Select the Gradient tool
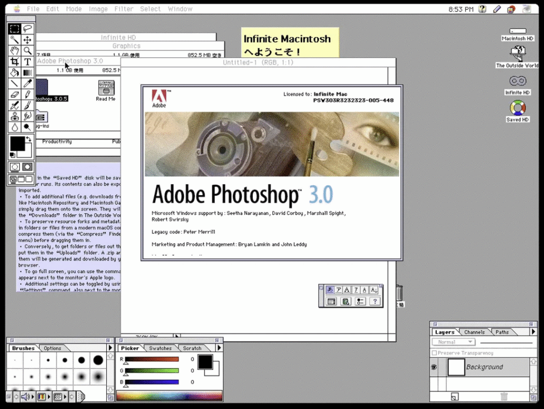Screen dimensions: 544x409 pyautogui.click(x=28, y=73)
